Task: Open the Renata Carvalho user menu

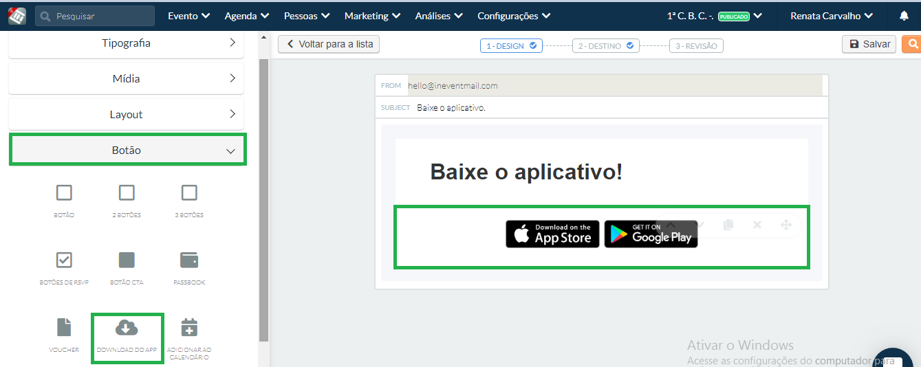Action: pos(832,16)
